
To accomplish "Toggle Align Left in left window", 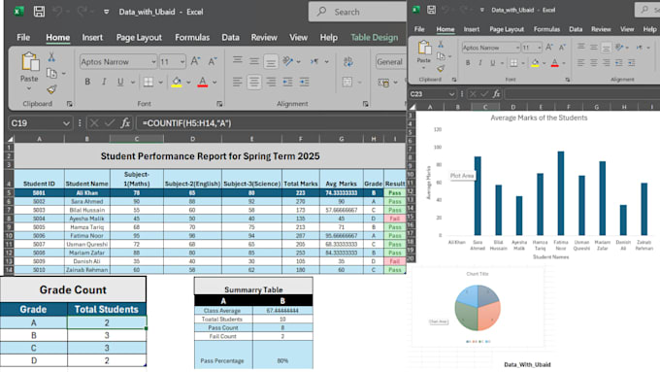I will (238, 82).
